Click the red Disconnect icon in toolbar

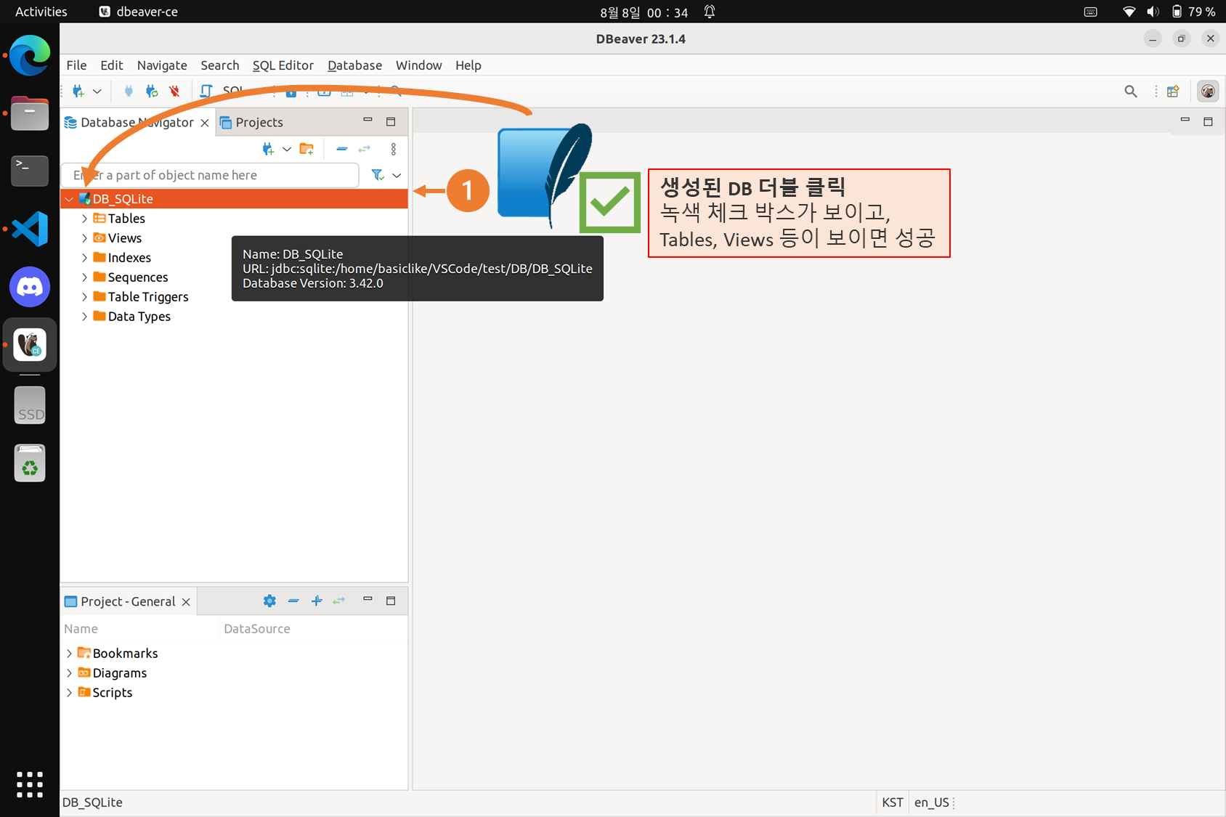174,92
